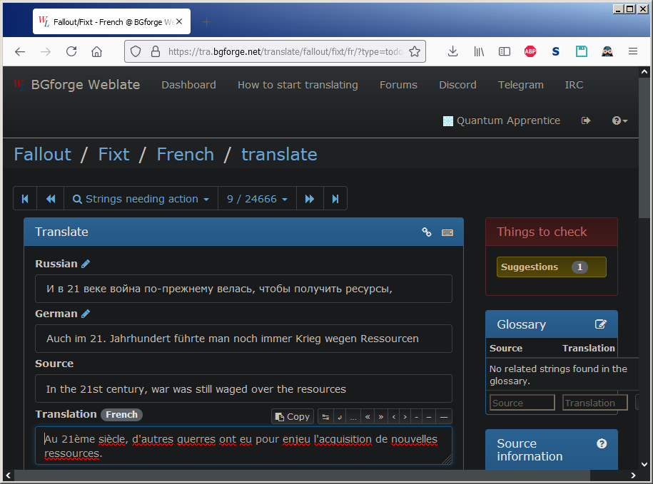Reload the page

tap(71, 51)
